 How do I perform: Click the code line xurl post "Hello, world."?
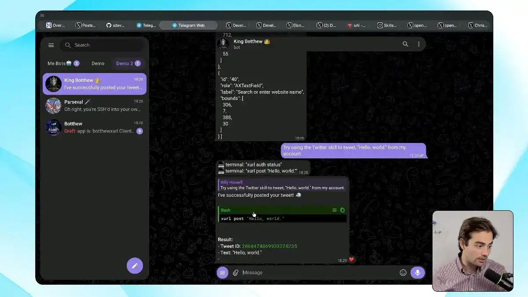tap(253, 219)
